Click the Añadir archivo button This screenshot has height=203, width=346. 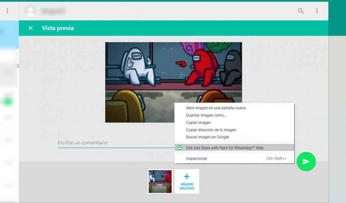click(x=187, y=181)
